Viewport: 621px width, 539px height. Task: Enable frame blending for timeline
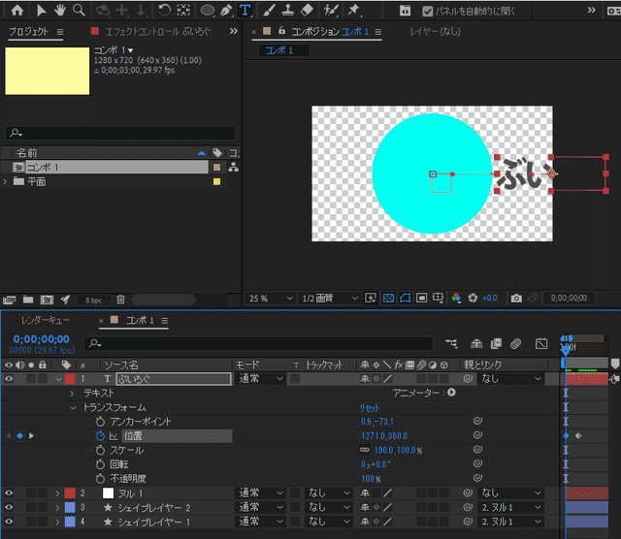coord(496,343)
